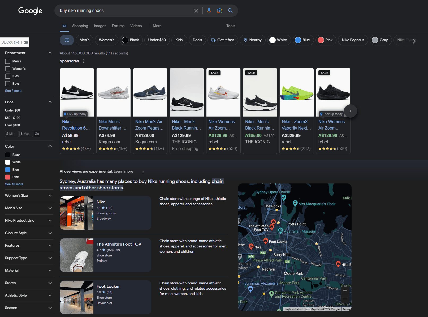Clear the search box text
The image size is (428, 317).
click(x=196, y=11)
